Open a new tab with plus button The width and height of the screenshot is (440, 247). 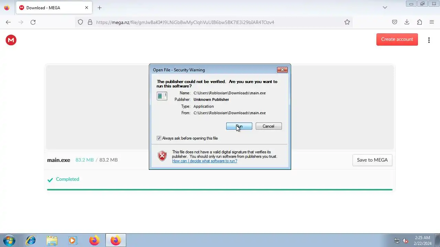[100, 8]
